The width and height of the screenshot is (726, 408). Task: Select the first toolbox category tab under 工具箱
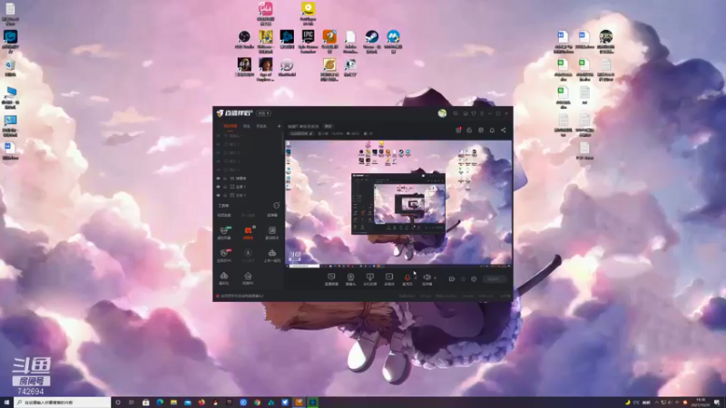pos(224,215)
